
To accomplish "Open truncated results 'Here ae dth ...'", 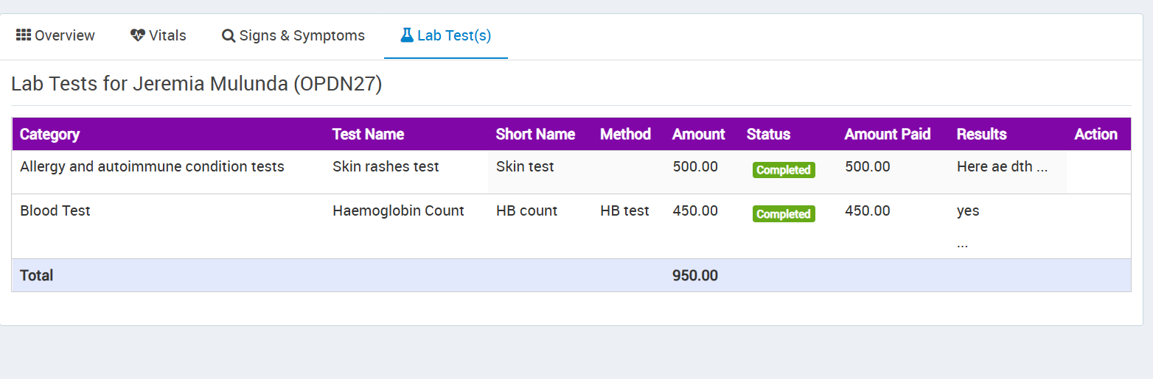I will (1002, 167).
